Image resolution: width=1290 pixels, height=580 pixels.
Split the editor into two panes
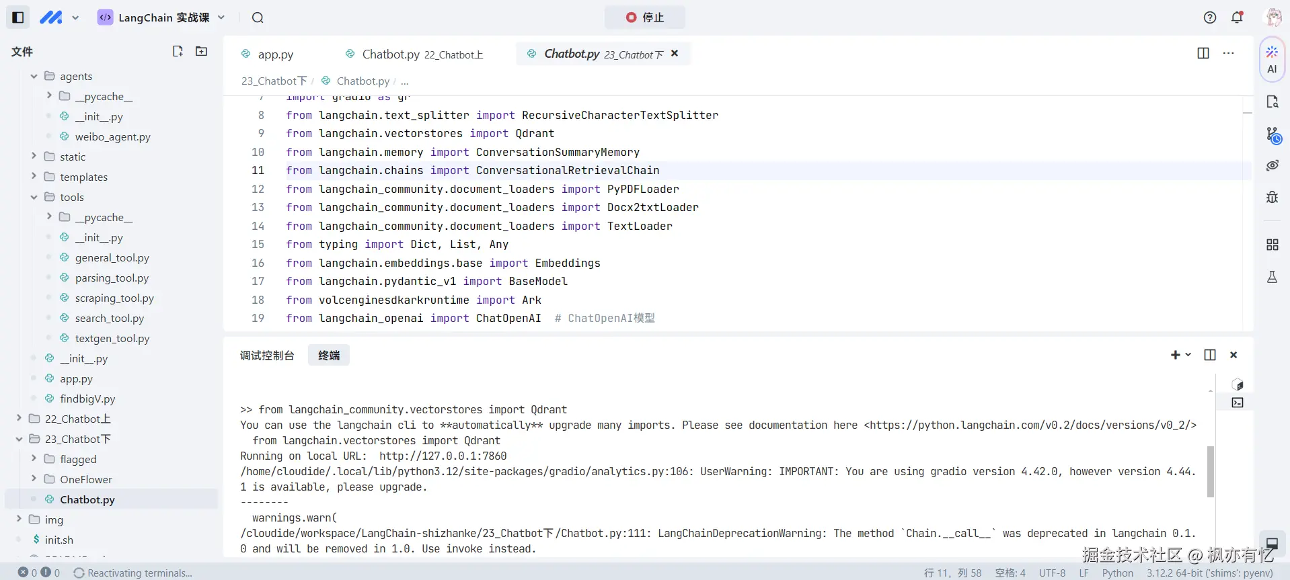pyautogui.click(x=1203, y=53)
